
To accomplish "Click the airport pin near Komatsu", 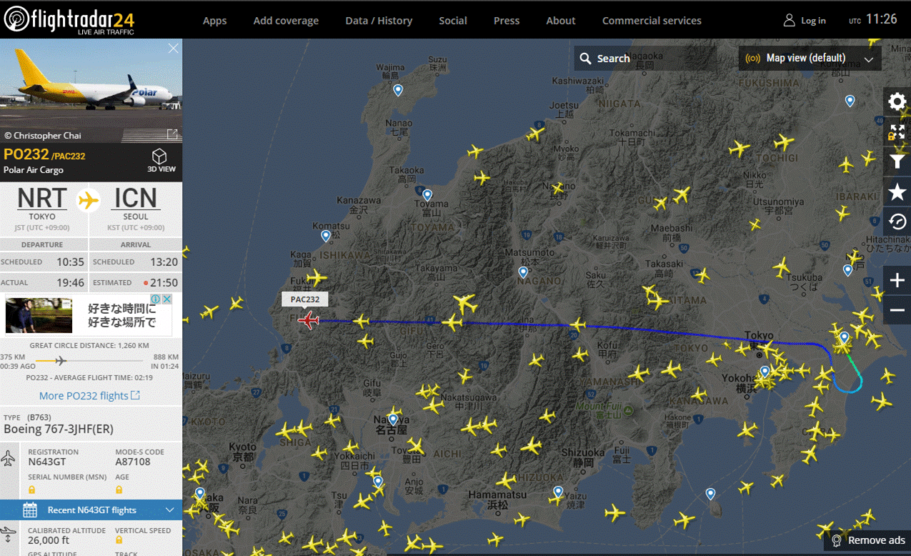I will (x=326, y=235).
